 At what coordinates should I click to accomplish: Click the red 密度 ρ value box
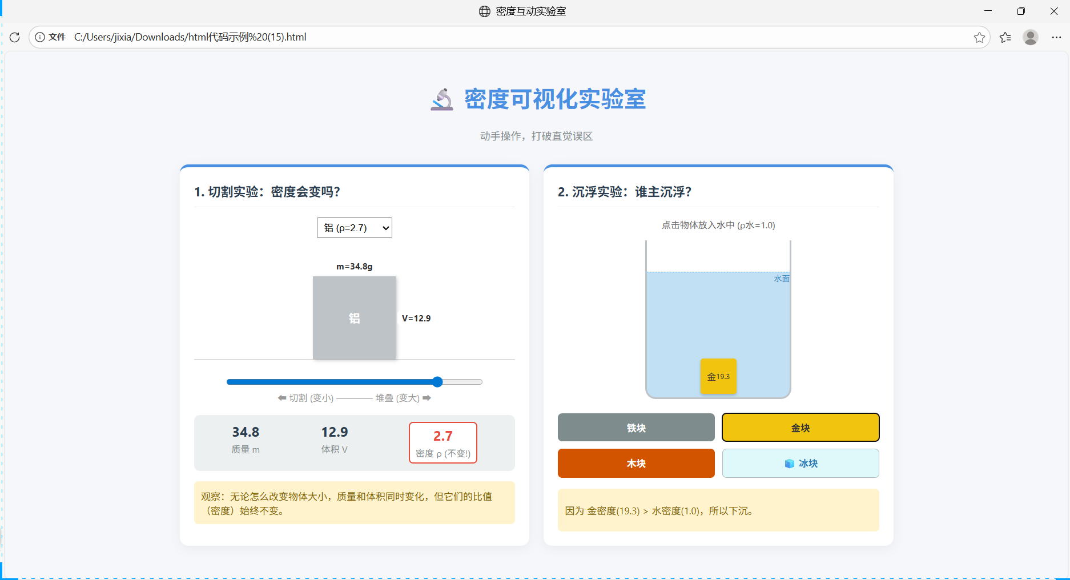[443, 442]
